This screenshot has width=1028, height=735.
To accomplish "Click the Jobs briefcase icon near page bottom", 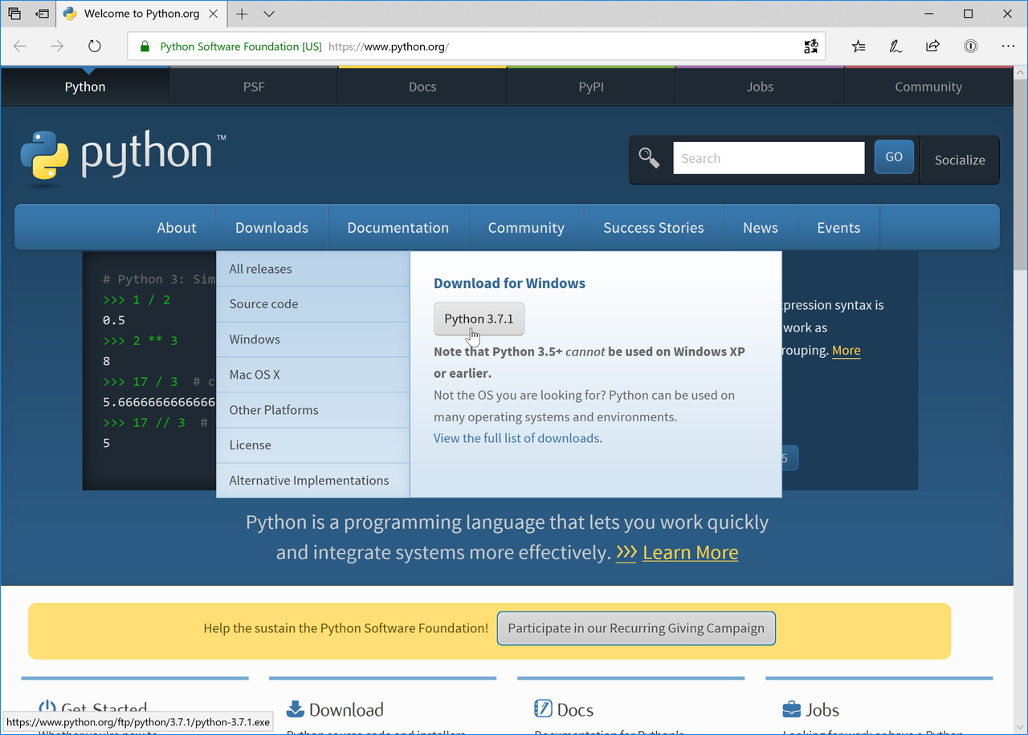I will tap(790, 709).
